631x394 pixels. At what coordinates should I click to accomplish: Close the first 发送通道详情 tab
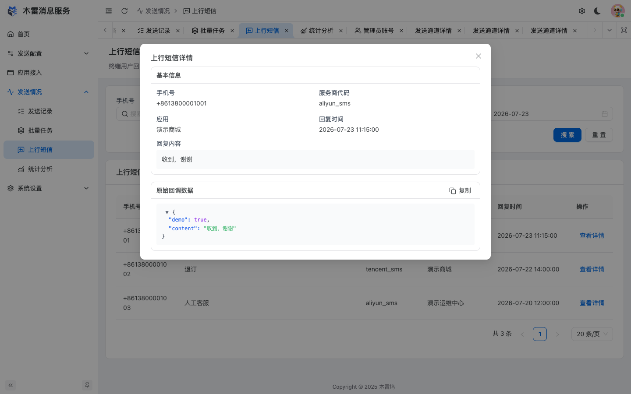(459, 31)
